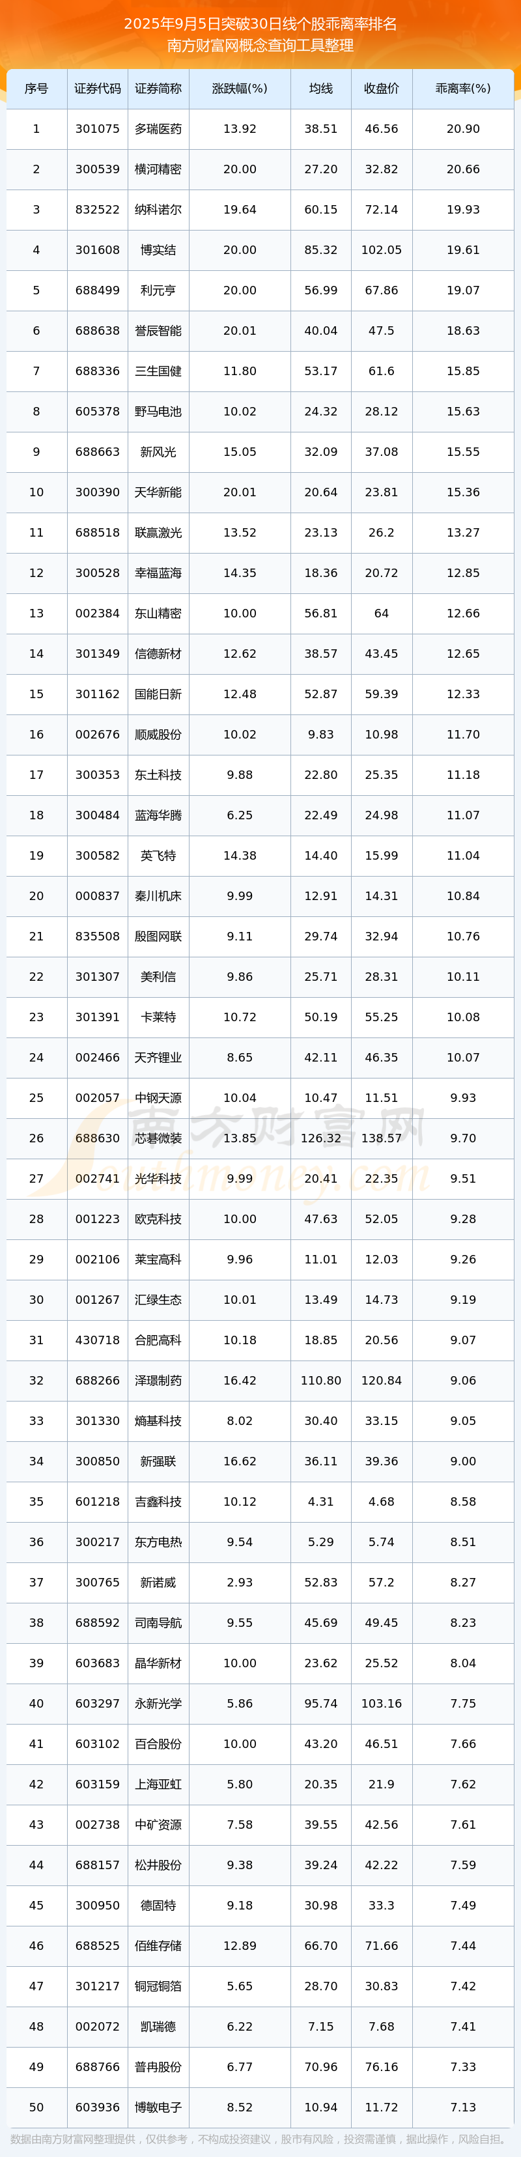521x2157 pixels.
Task: Select stock name 利元亨
Action: pyautogui.click(x=158, y=290)
